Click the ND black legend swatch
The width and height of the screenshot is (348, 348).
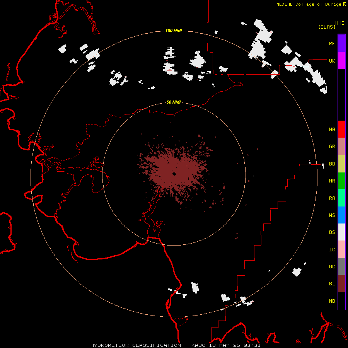tap(341, 301)
